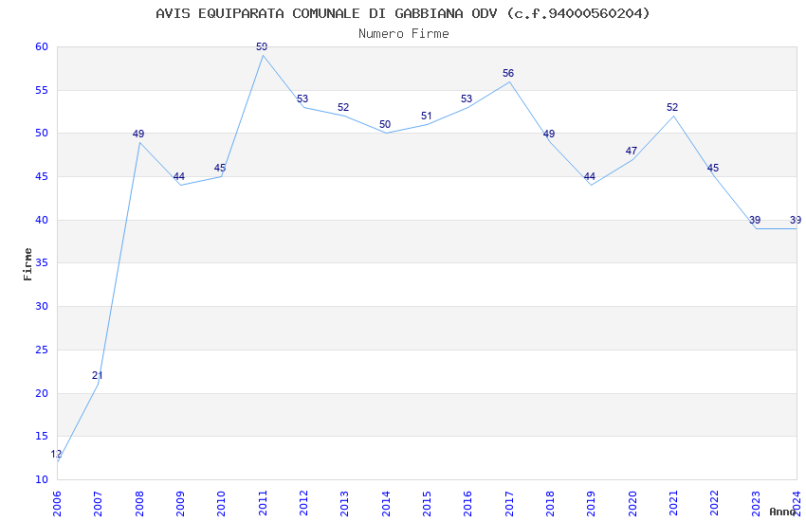The height and width of the screenshot is (521, 806).
Task: Click the data value 49 for 2018
Action: tap(549, 134)
